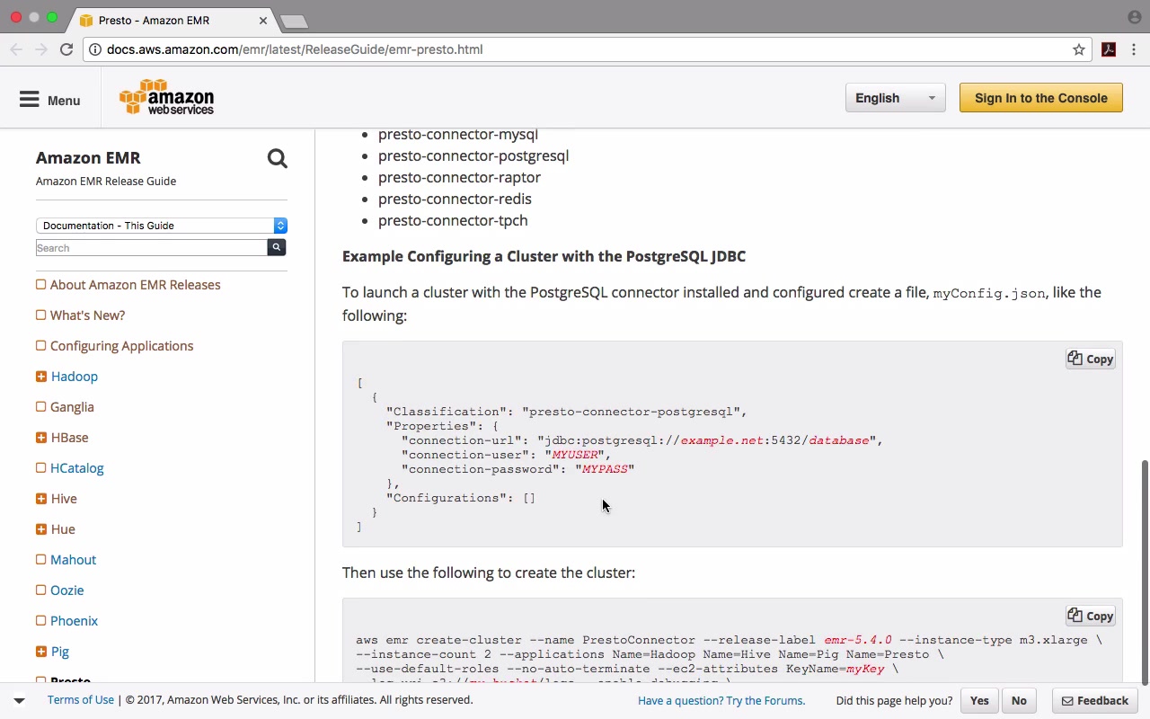Click the Amazon Web Services logo
Viewport: 1150px width, 719px height.
point(167,98)
